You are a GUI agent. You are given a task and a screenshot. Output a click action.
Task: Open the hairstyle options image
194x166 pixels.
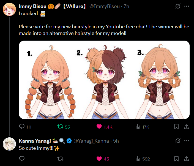[x=104, y=80]
